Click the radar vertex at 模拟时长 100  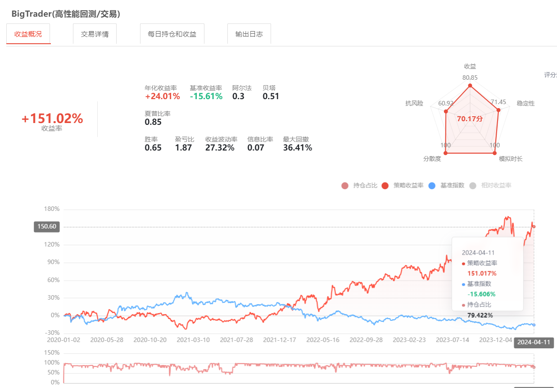tap(495, 153)
